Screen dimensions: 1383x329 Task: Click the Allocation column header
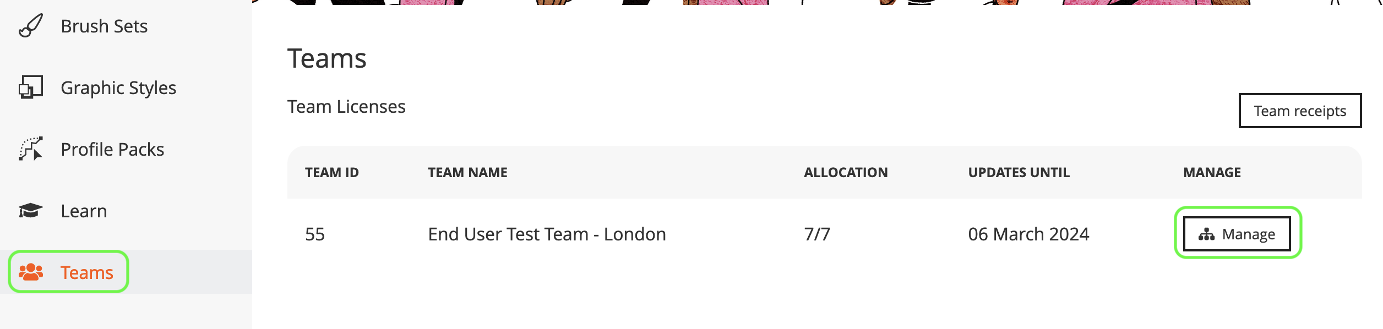[x=846, y=173]
